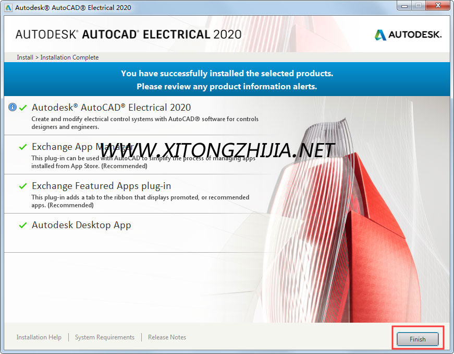Click the green checkmark beside Exchange Featured Apps plug-in
The width and height of the screenshot is (454, 354).
[x=23, y=185]
